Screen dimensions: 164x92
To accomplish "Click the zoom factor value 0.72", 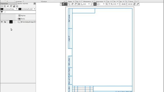I will point(115,4).
